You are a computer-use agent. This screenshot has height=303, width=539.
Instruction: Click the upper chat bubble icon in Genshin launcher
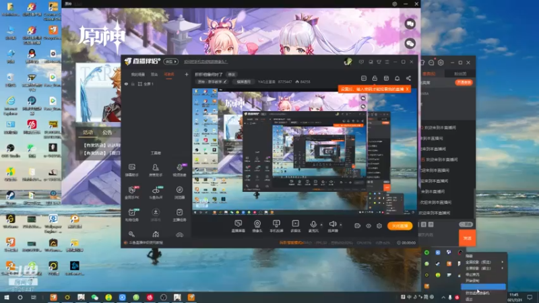410,24
